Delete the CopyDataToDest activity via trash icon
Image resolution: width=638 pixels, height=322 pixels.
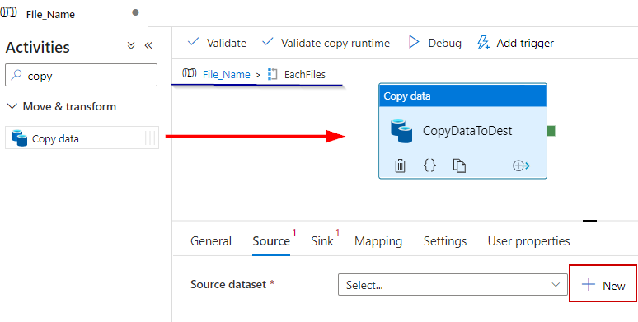[400, 166]
